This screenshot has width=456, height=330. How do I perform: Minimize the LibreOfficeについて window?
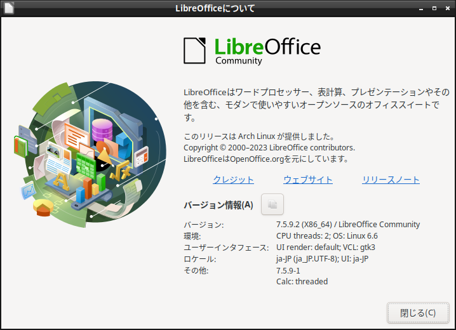point(421,8)
